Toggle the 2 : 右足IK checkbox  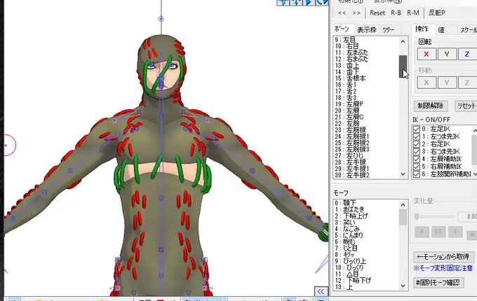417,144
